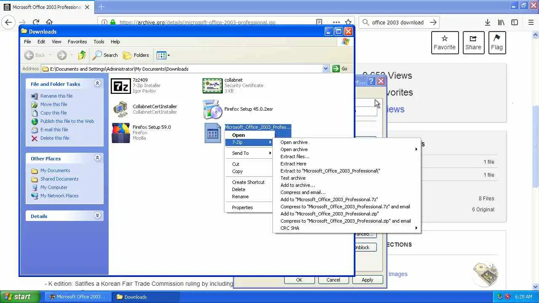The width and height of the screenshot is (539, 303).
Task: Click Apply in the properties dialog
Action: tap(367, 280)
